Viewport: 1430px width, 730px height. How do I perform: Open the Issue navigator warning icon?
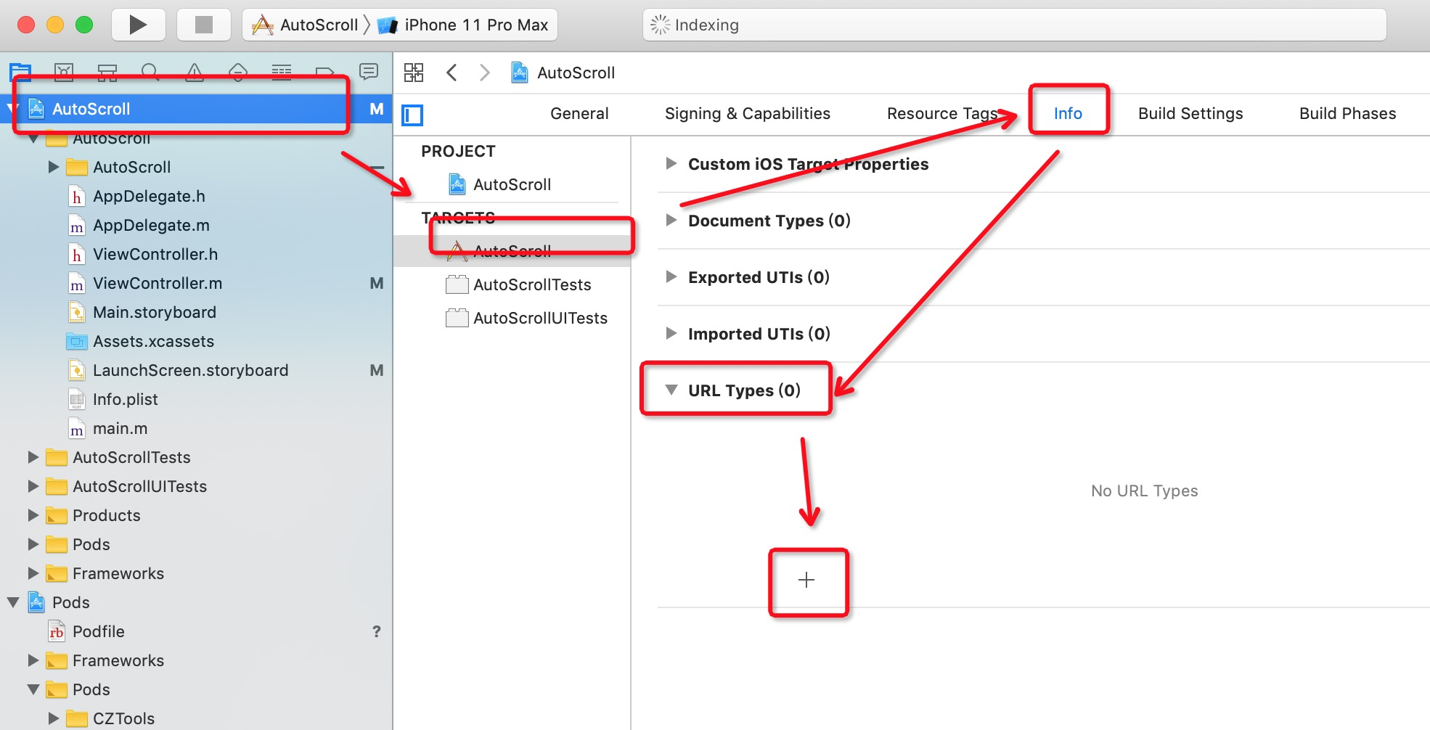pyautogui.click(x=195, y=72)
